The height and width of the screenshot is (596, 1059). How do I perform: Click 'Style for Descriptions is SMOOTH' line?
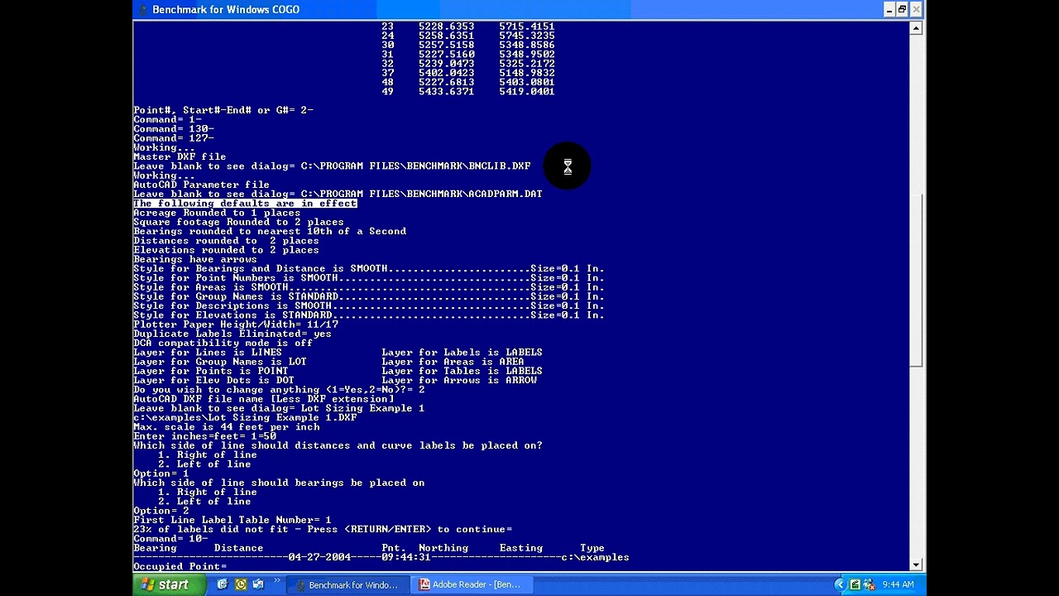click(369, 306)
